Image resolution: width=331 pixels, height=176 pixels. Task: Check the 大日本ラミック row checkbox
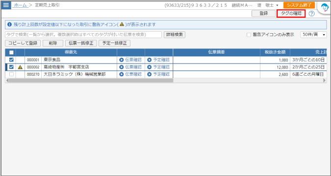tap(11, 74)
